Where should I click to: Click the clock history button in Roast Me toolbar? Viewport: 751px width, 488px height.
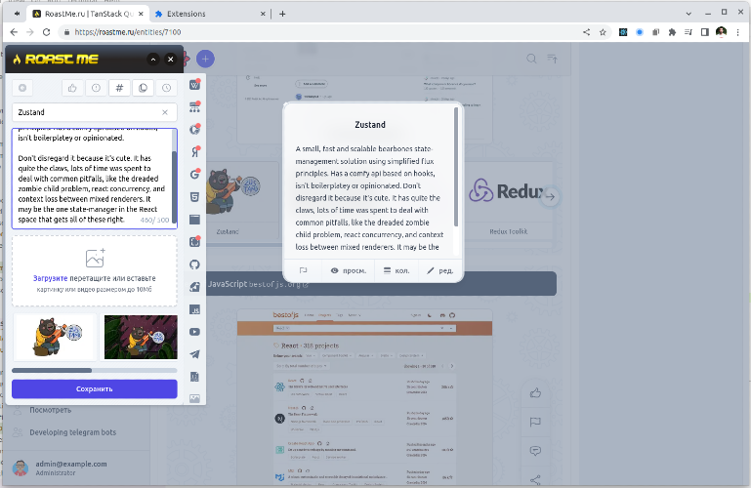(166, 88)
